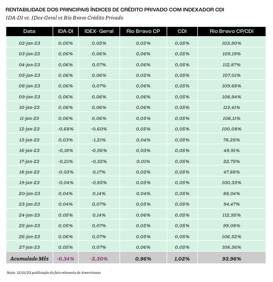The width and height of the screenshot is (273, 282).
Task: Click the Data column header
Action: (x=29, y=31)
